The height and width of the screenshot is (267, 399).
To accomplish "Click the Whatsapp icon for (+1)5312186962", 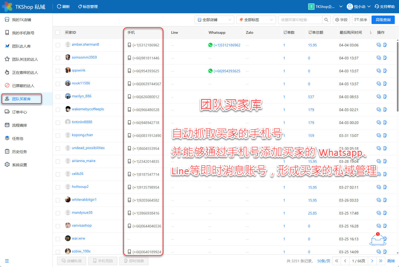I will 210,45.
